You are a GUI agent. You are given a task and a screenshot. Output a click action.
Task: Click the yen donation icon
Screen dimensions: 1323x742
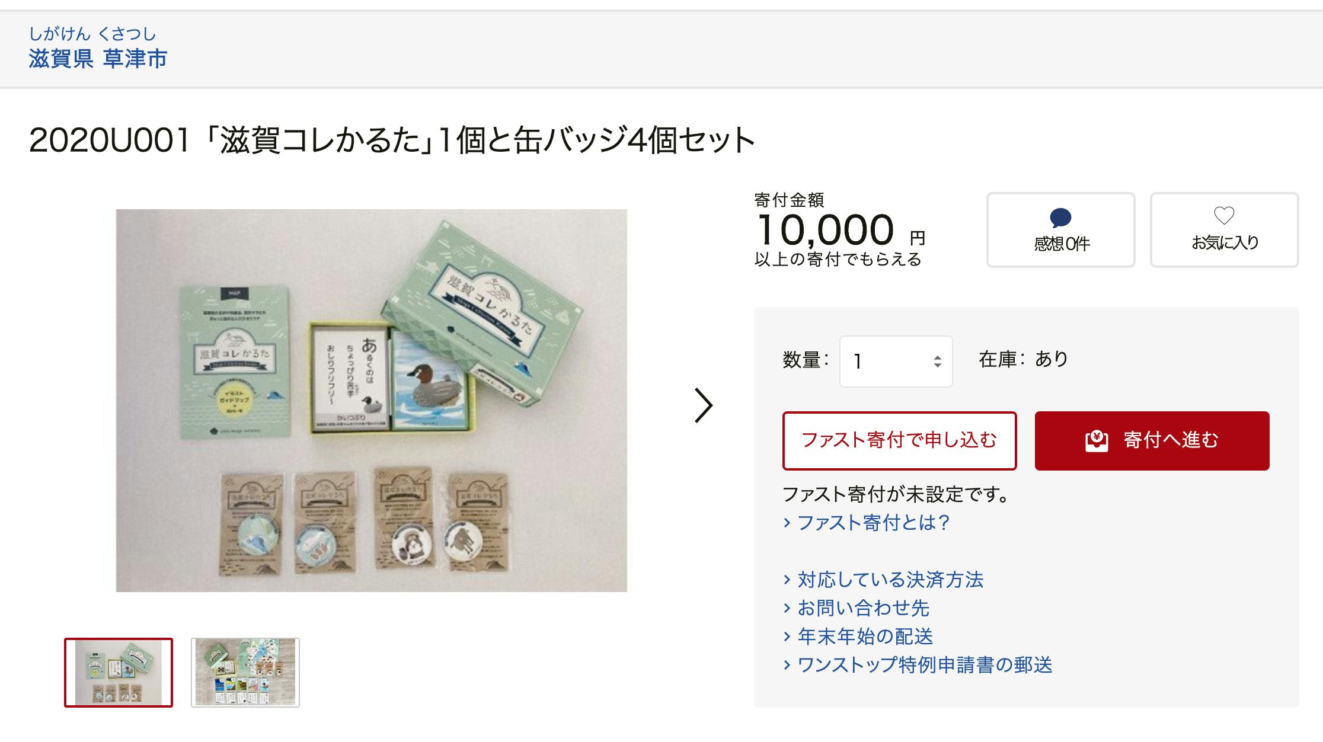[x=1097, y=440]
